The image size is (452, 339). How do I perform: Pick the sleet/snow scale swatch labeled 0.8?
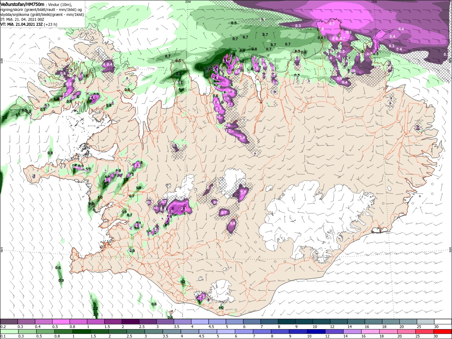(x=78, y=322)
